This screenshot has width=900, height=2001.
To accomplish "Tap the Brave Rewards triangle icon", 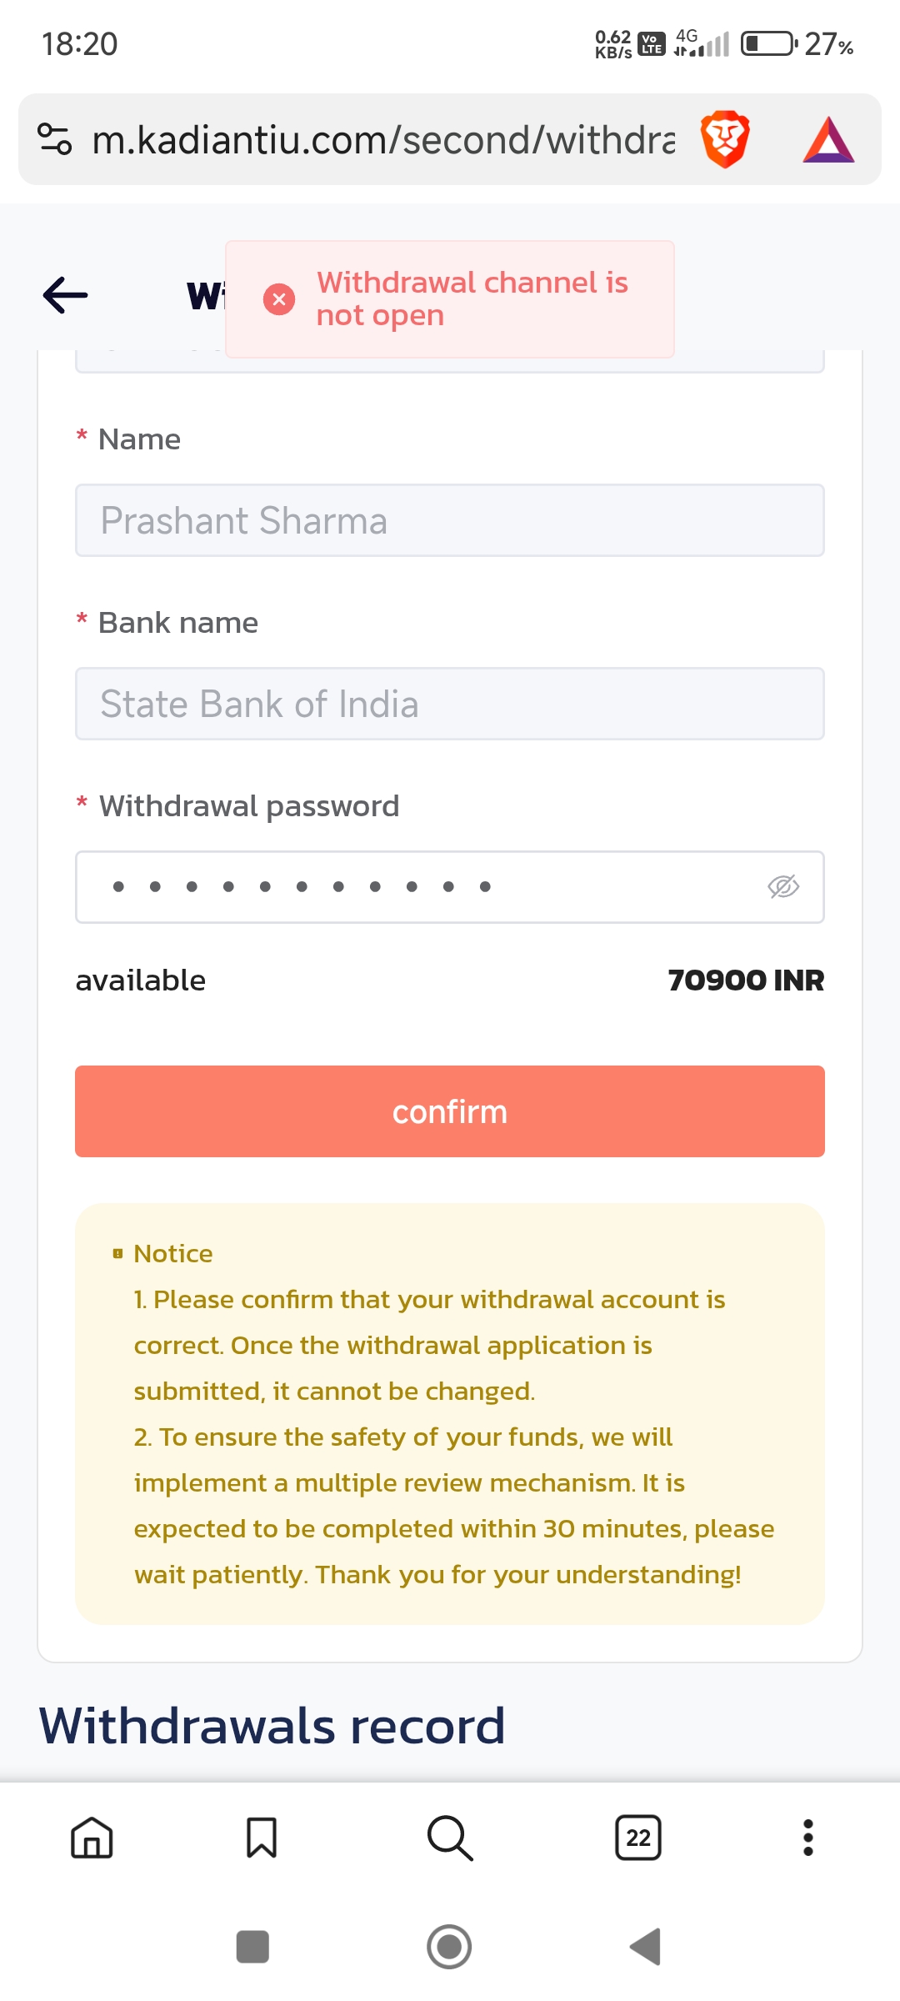I will pos(828,139).
